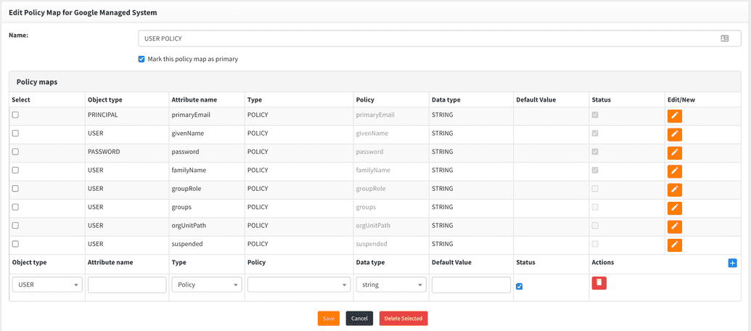Delete the new row with red trash icon
The height and width of the screenshot is (331, 751).
[599, 283]
